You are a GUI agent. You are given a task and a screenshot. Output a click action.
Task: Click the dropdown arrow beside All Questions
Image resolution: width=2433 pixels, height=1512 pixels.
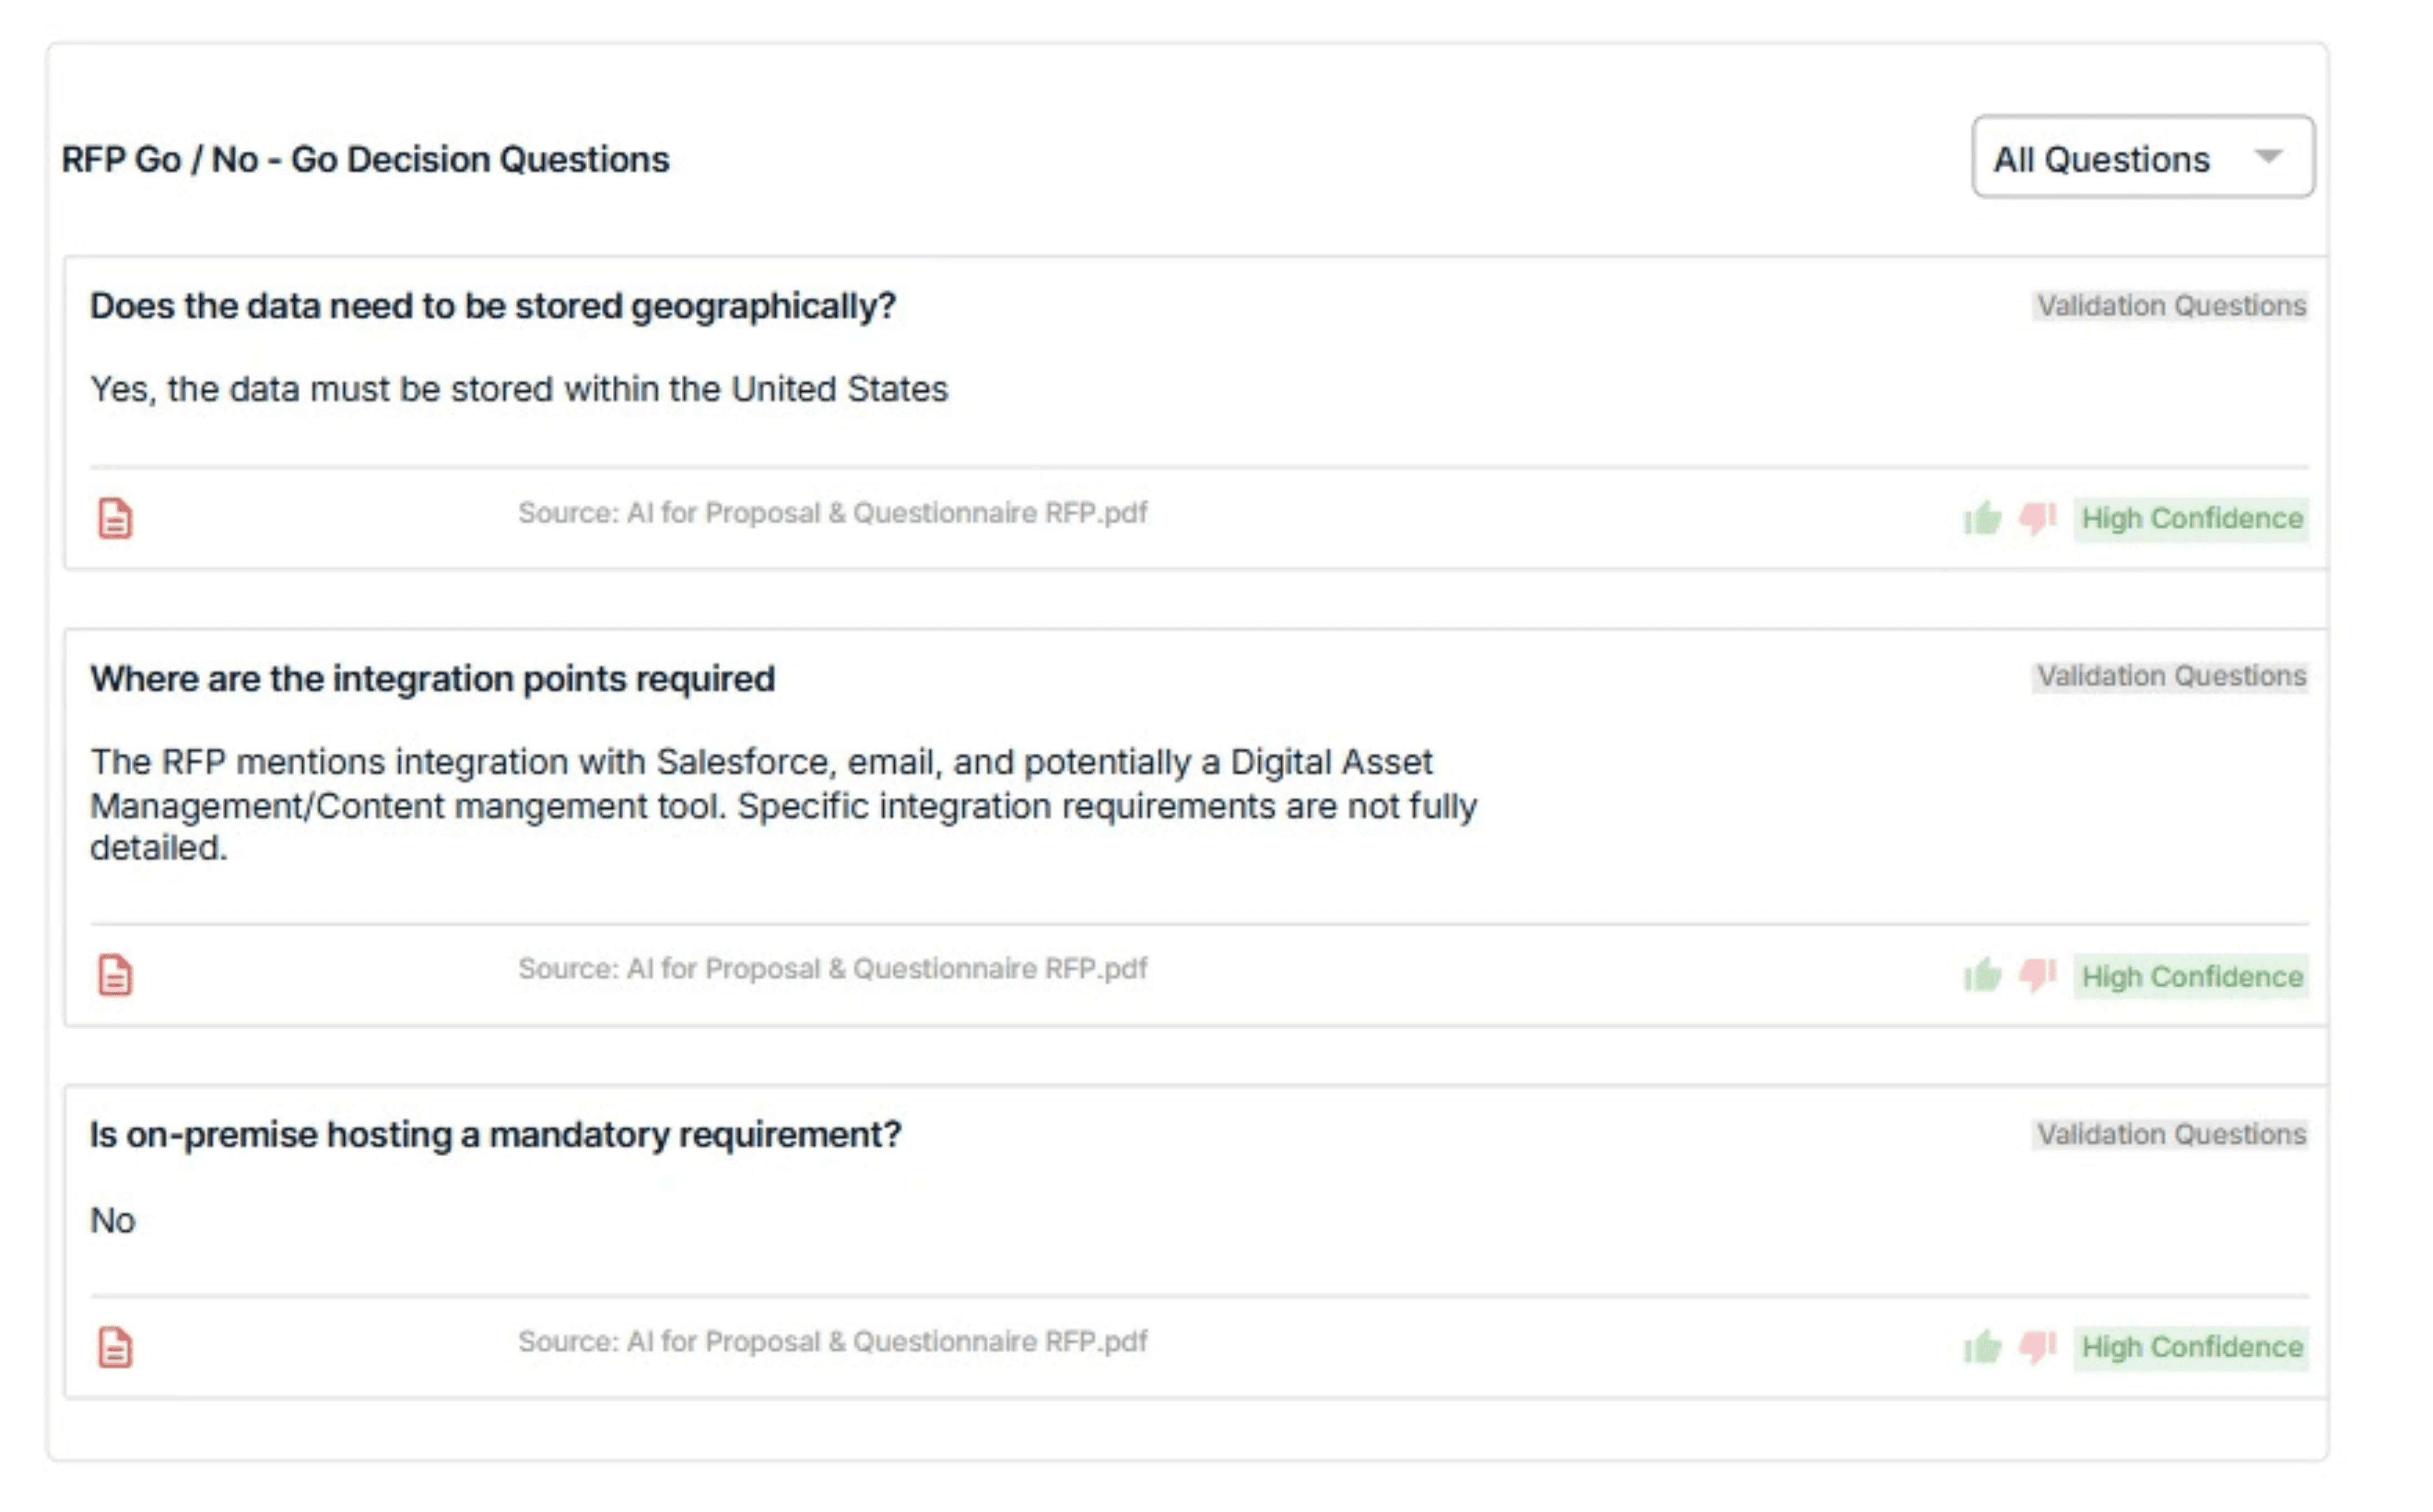pos(2268,157)
